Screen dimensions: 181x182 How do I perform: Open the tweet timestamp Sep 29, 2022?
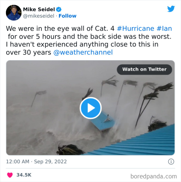pyautogui.click(x=36, y=162)
